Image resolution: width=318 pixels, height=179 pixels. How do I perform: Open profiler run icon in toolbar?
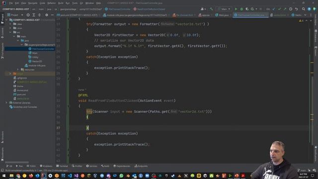point(252,9)
